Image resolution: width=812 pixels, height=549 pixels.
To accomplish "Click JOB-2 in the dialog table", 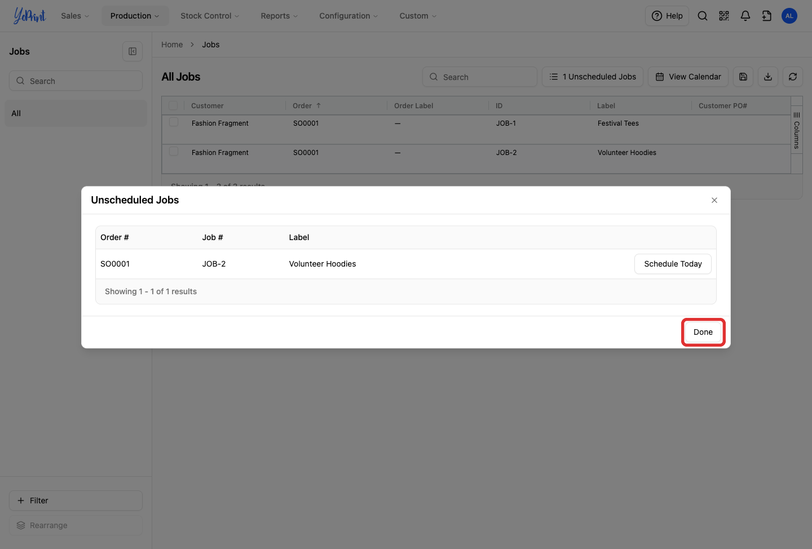I will [x=214, y=264].
